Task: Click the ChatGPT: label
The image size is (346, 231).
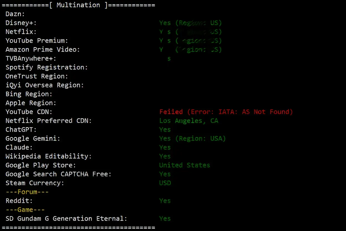Action: pos(21,129)
